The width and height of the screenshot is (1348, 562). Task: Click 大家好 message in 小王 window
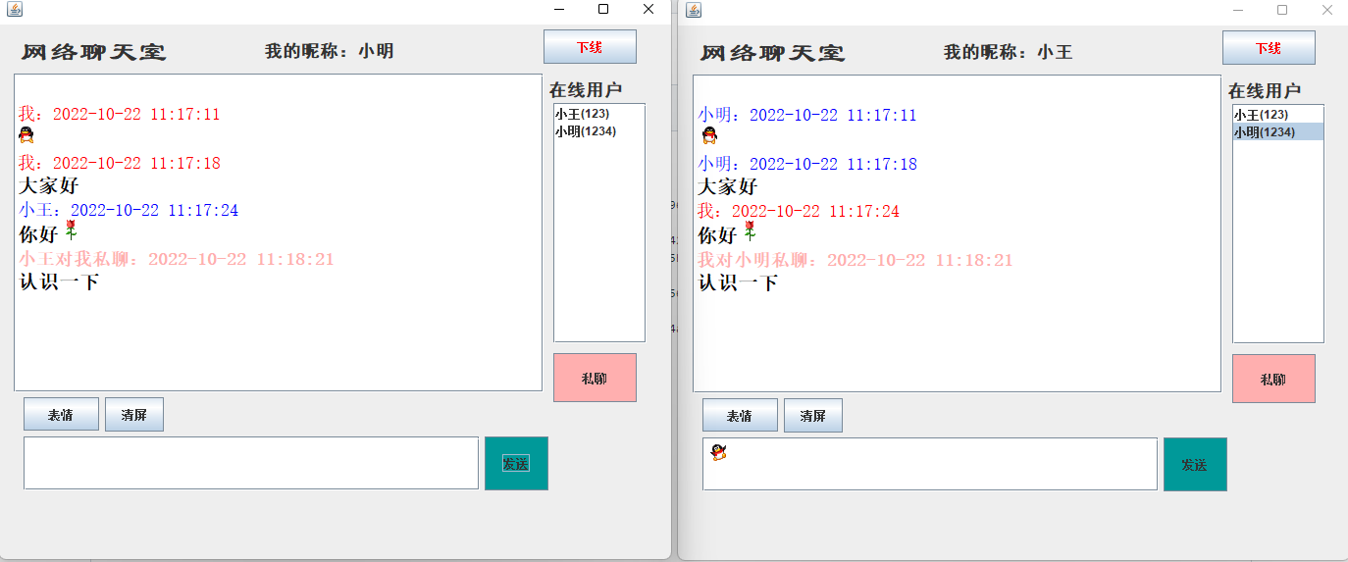(x=728, y=186)
